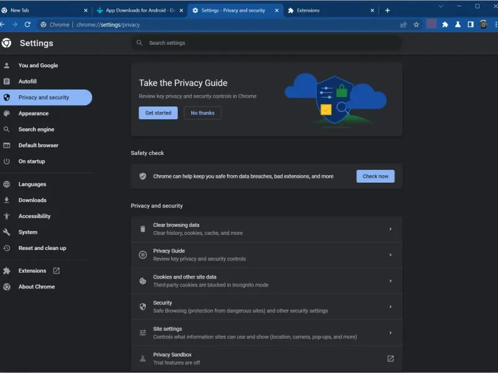The width and height of the screenshot is (498, 373).
Task: Open the Chrome three-dot menu
Action: coord(496,24)
